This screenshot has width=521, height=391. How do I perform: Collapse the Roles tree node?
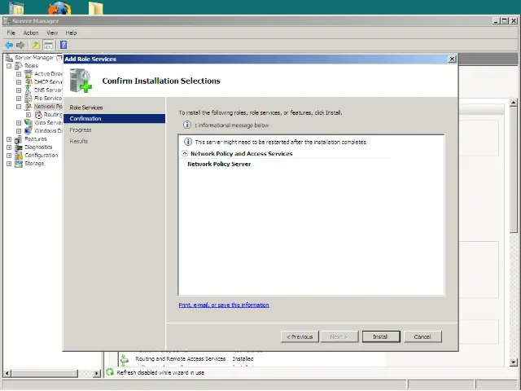click(x=9, y=66)
